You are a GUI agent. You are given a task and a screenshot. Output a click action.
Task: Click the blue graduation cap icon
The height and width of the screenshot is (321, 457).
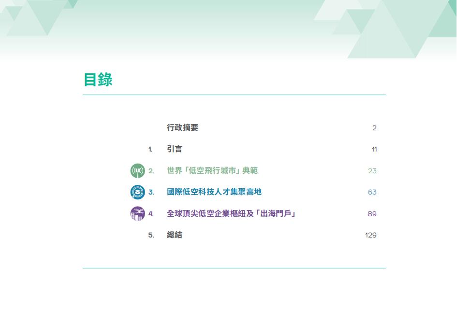(x=138, y=192)
